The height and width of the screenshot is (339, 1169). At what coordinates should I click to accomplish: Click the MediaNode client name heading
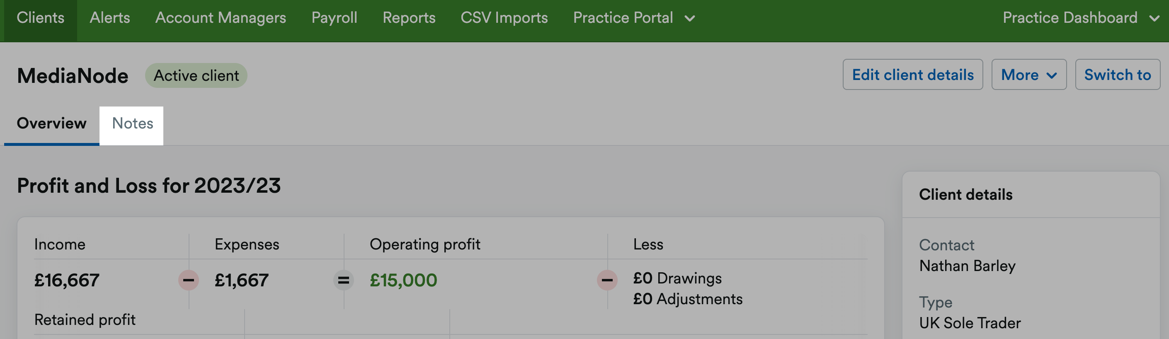[72, 75]
